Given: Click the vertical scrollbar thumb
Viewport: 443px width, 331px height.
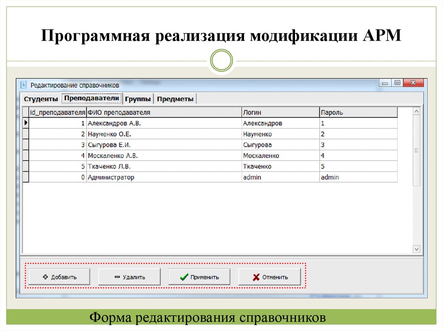Looking at the screenshot, I should (x=416, y=151).
